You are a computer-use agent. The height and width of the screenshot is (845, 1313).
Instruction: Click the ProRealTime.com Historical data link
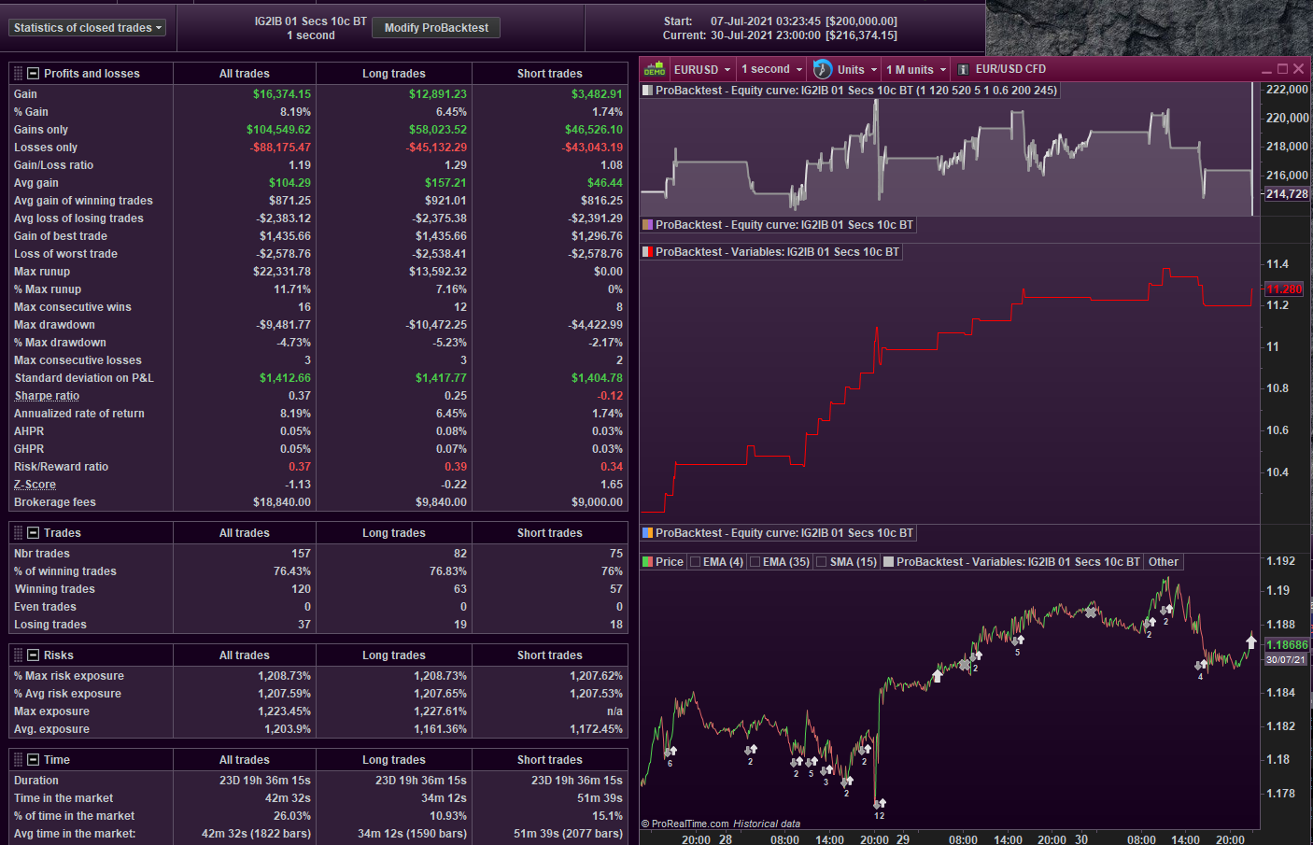(x=721, y=824)
